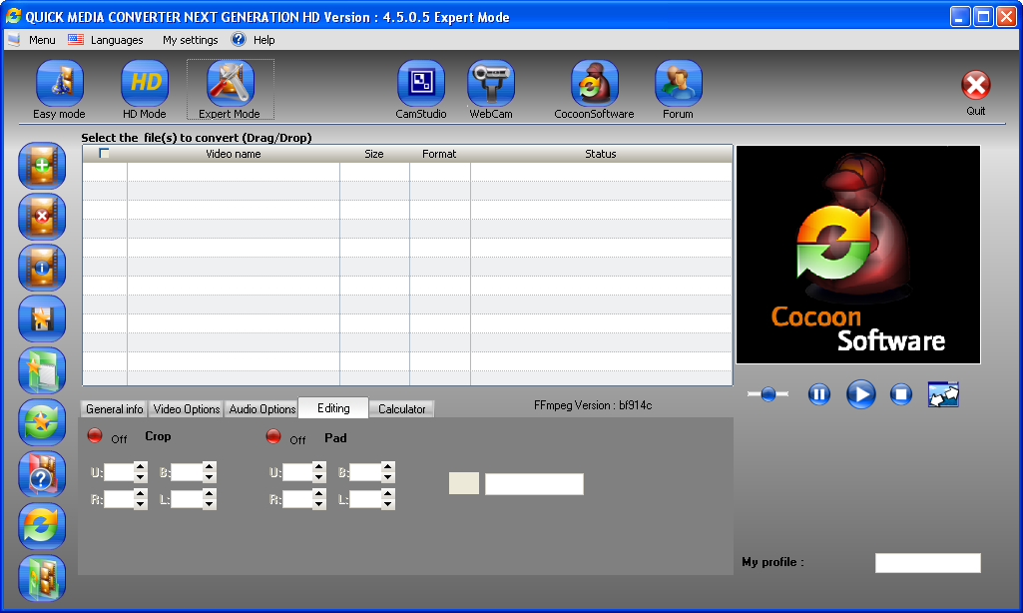Viewport: 1023px width, 613px height.
Task: Toggle the Crop Off red indicator
Action: click(95, 435)
